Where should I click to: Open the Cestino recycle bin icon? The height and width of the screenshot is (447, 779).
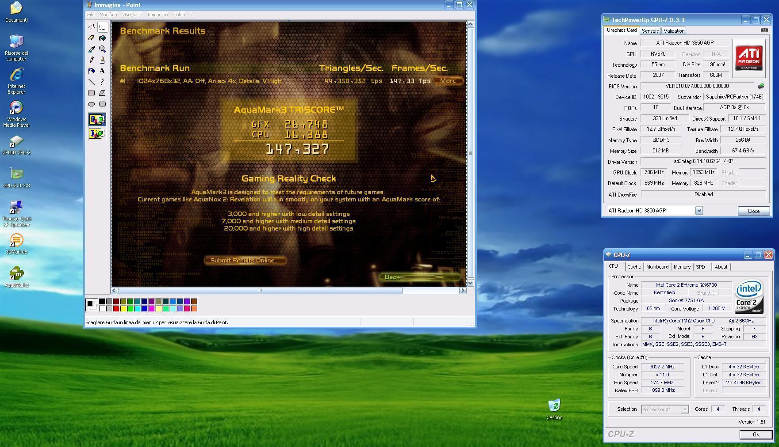pyautogui.click(x=554, y=409)
